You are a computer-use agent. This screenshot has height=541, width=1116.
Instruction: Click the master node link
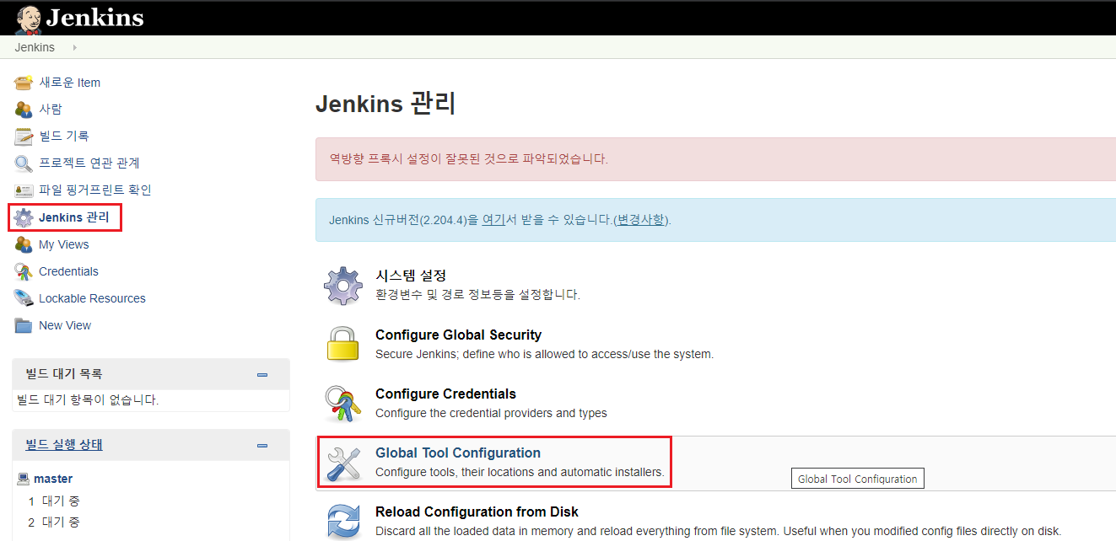coord(53,479)
